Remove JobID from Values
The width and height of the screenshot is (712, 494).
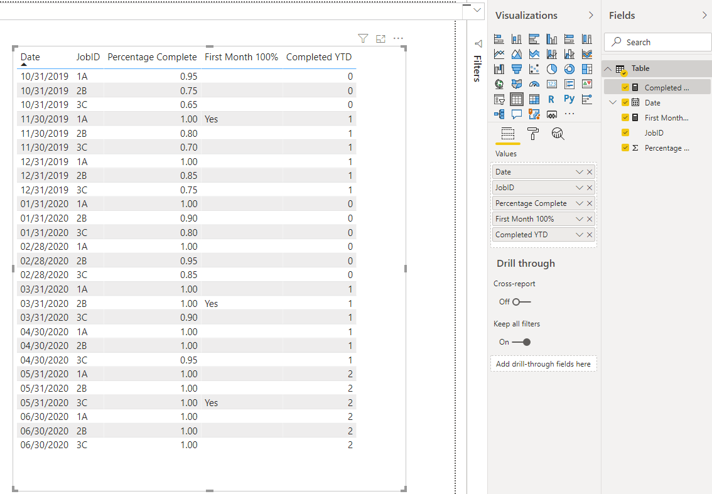click(590, 188)
